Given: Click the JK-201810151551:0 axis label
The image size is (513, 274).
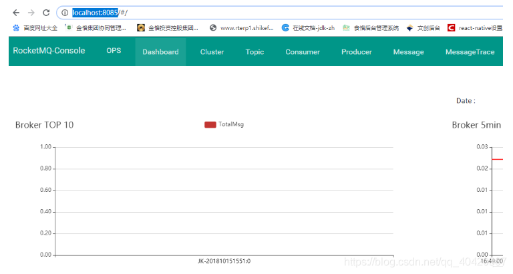Looking at the screenshot, I should pyautogui.click(x=224, y=261).
